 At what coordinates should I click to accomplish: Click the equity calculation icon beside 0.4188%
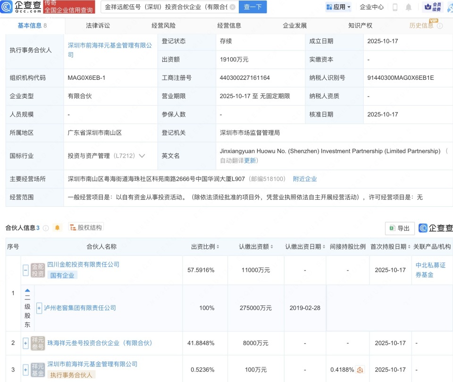click(360, 370)
